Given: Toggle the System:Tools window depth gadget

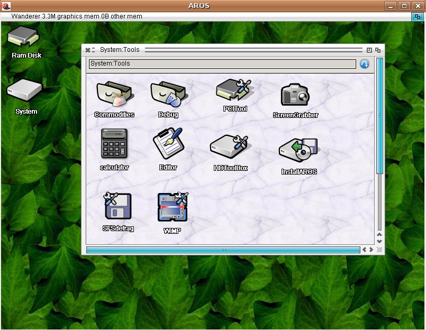Looking at the screenshot, I should 378,50.
